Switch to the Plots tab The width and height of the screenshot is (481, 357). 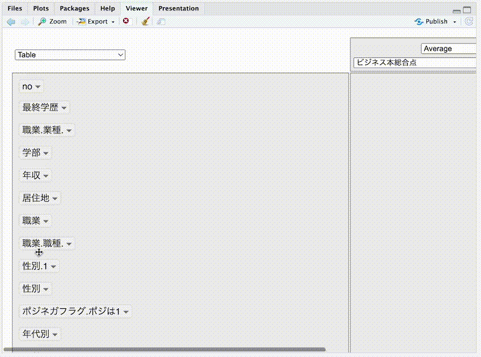click(x=41, y=8)
